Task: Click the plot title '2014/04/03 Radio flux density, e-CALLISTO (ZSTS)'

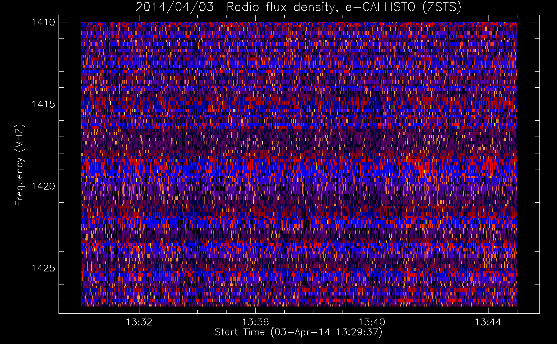Action: (298, 7)
